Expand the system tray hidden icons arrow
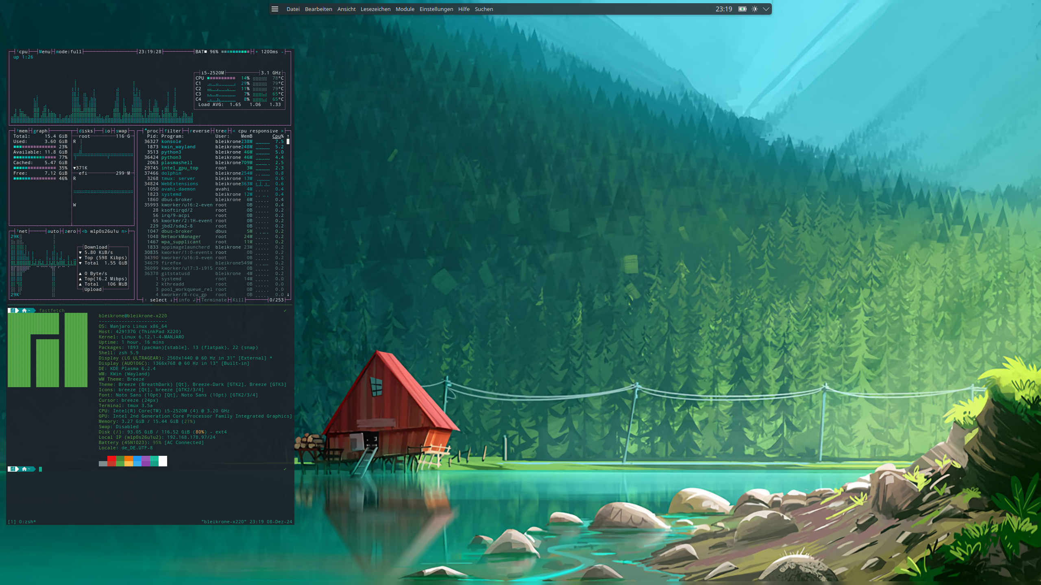The image size is (1041, 585). (x=766, y=9)
